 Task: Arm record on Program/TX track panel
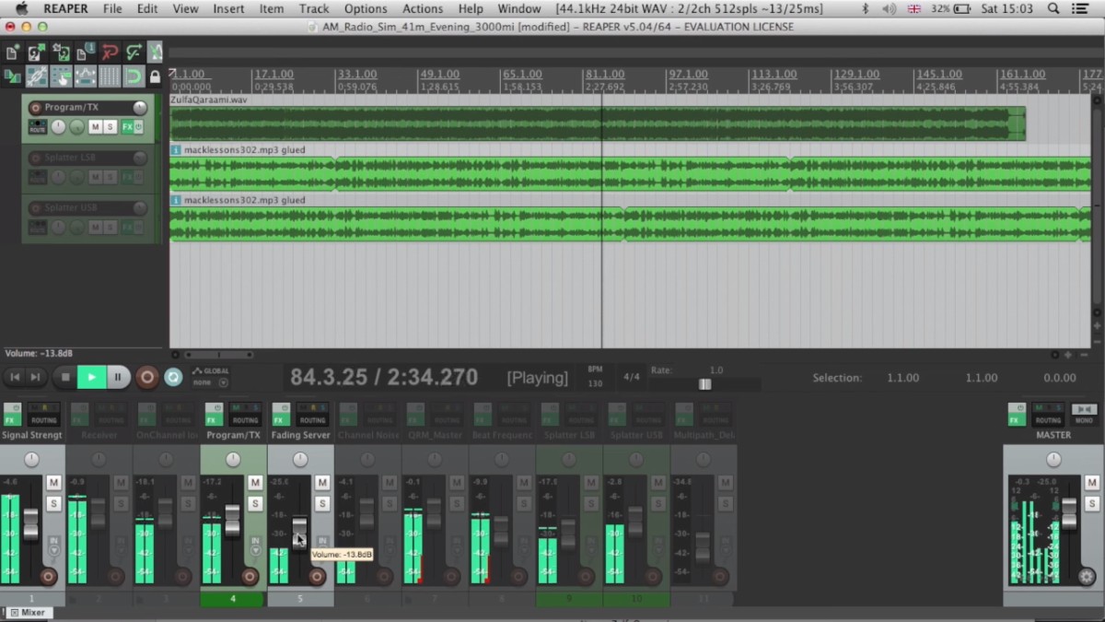36,108
